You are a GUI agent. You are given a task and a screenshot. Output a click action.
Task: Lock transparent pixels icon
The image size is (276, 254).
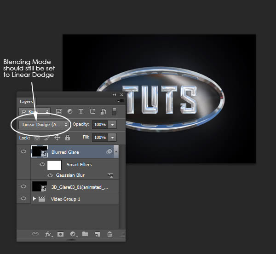pos(37,138)
